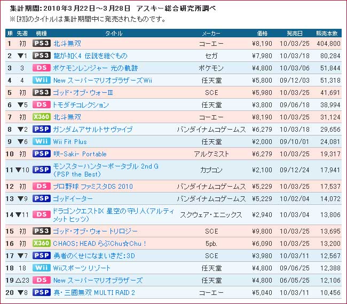Open the ポケモンレンジャー 光の軌跡 link

96,68
